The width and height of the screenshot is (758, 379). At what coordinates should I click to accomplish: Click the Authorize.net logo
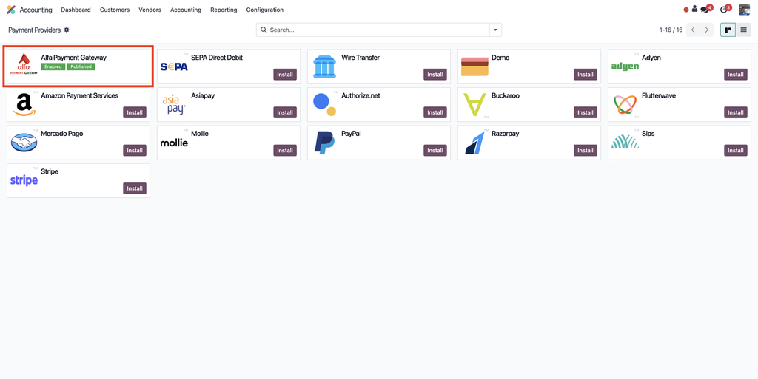click(324, 105)
